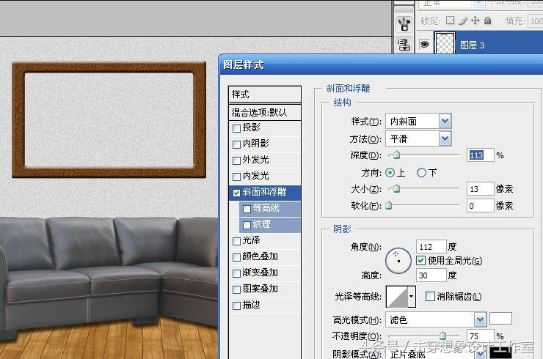Select the 下 direction radio button
The width and height of the screenshot is (543, 359).
click(421, 173)
